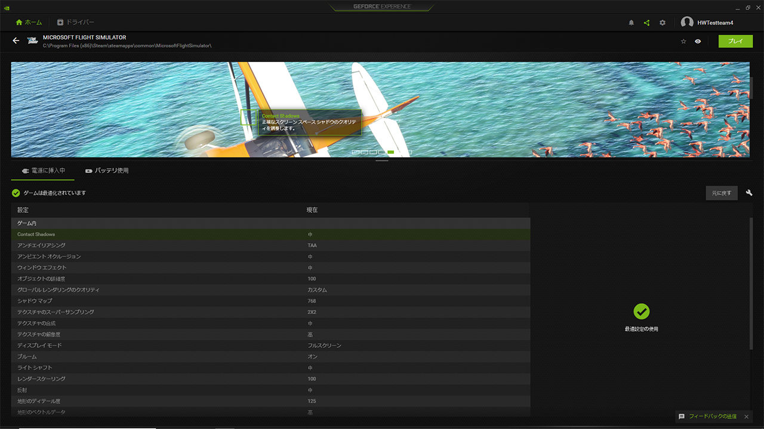Image resolution: width=764 pixels, height=429 pixels.
Task: Click the 設定 column header
Action: (23, 210)
